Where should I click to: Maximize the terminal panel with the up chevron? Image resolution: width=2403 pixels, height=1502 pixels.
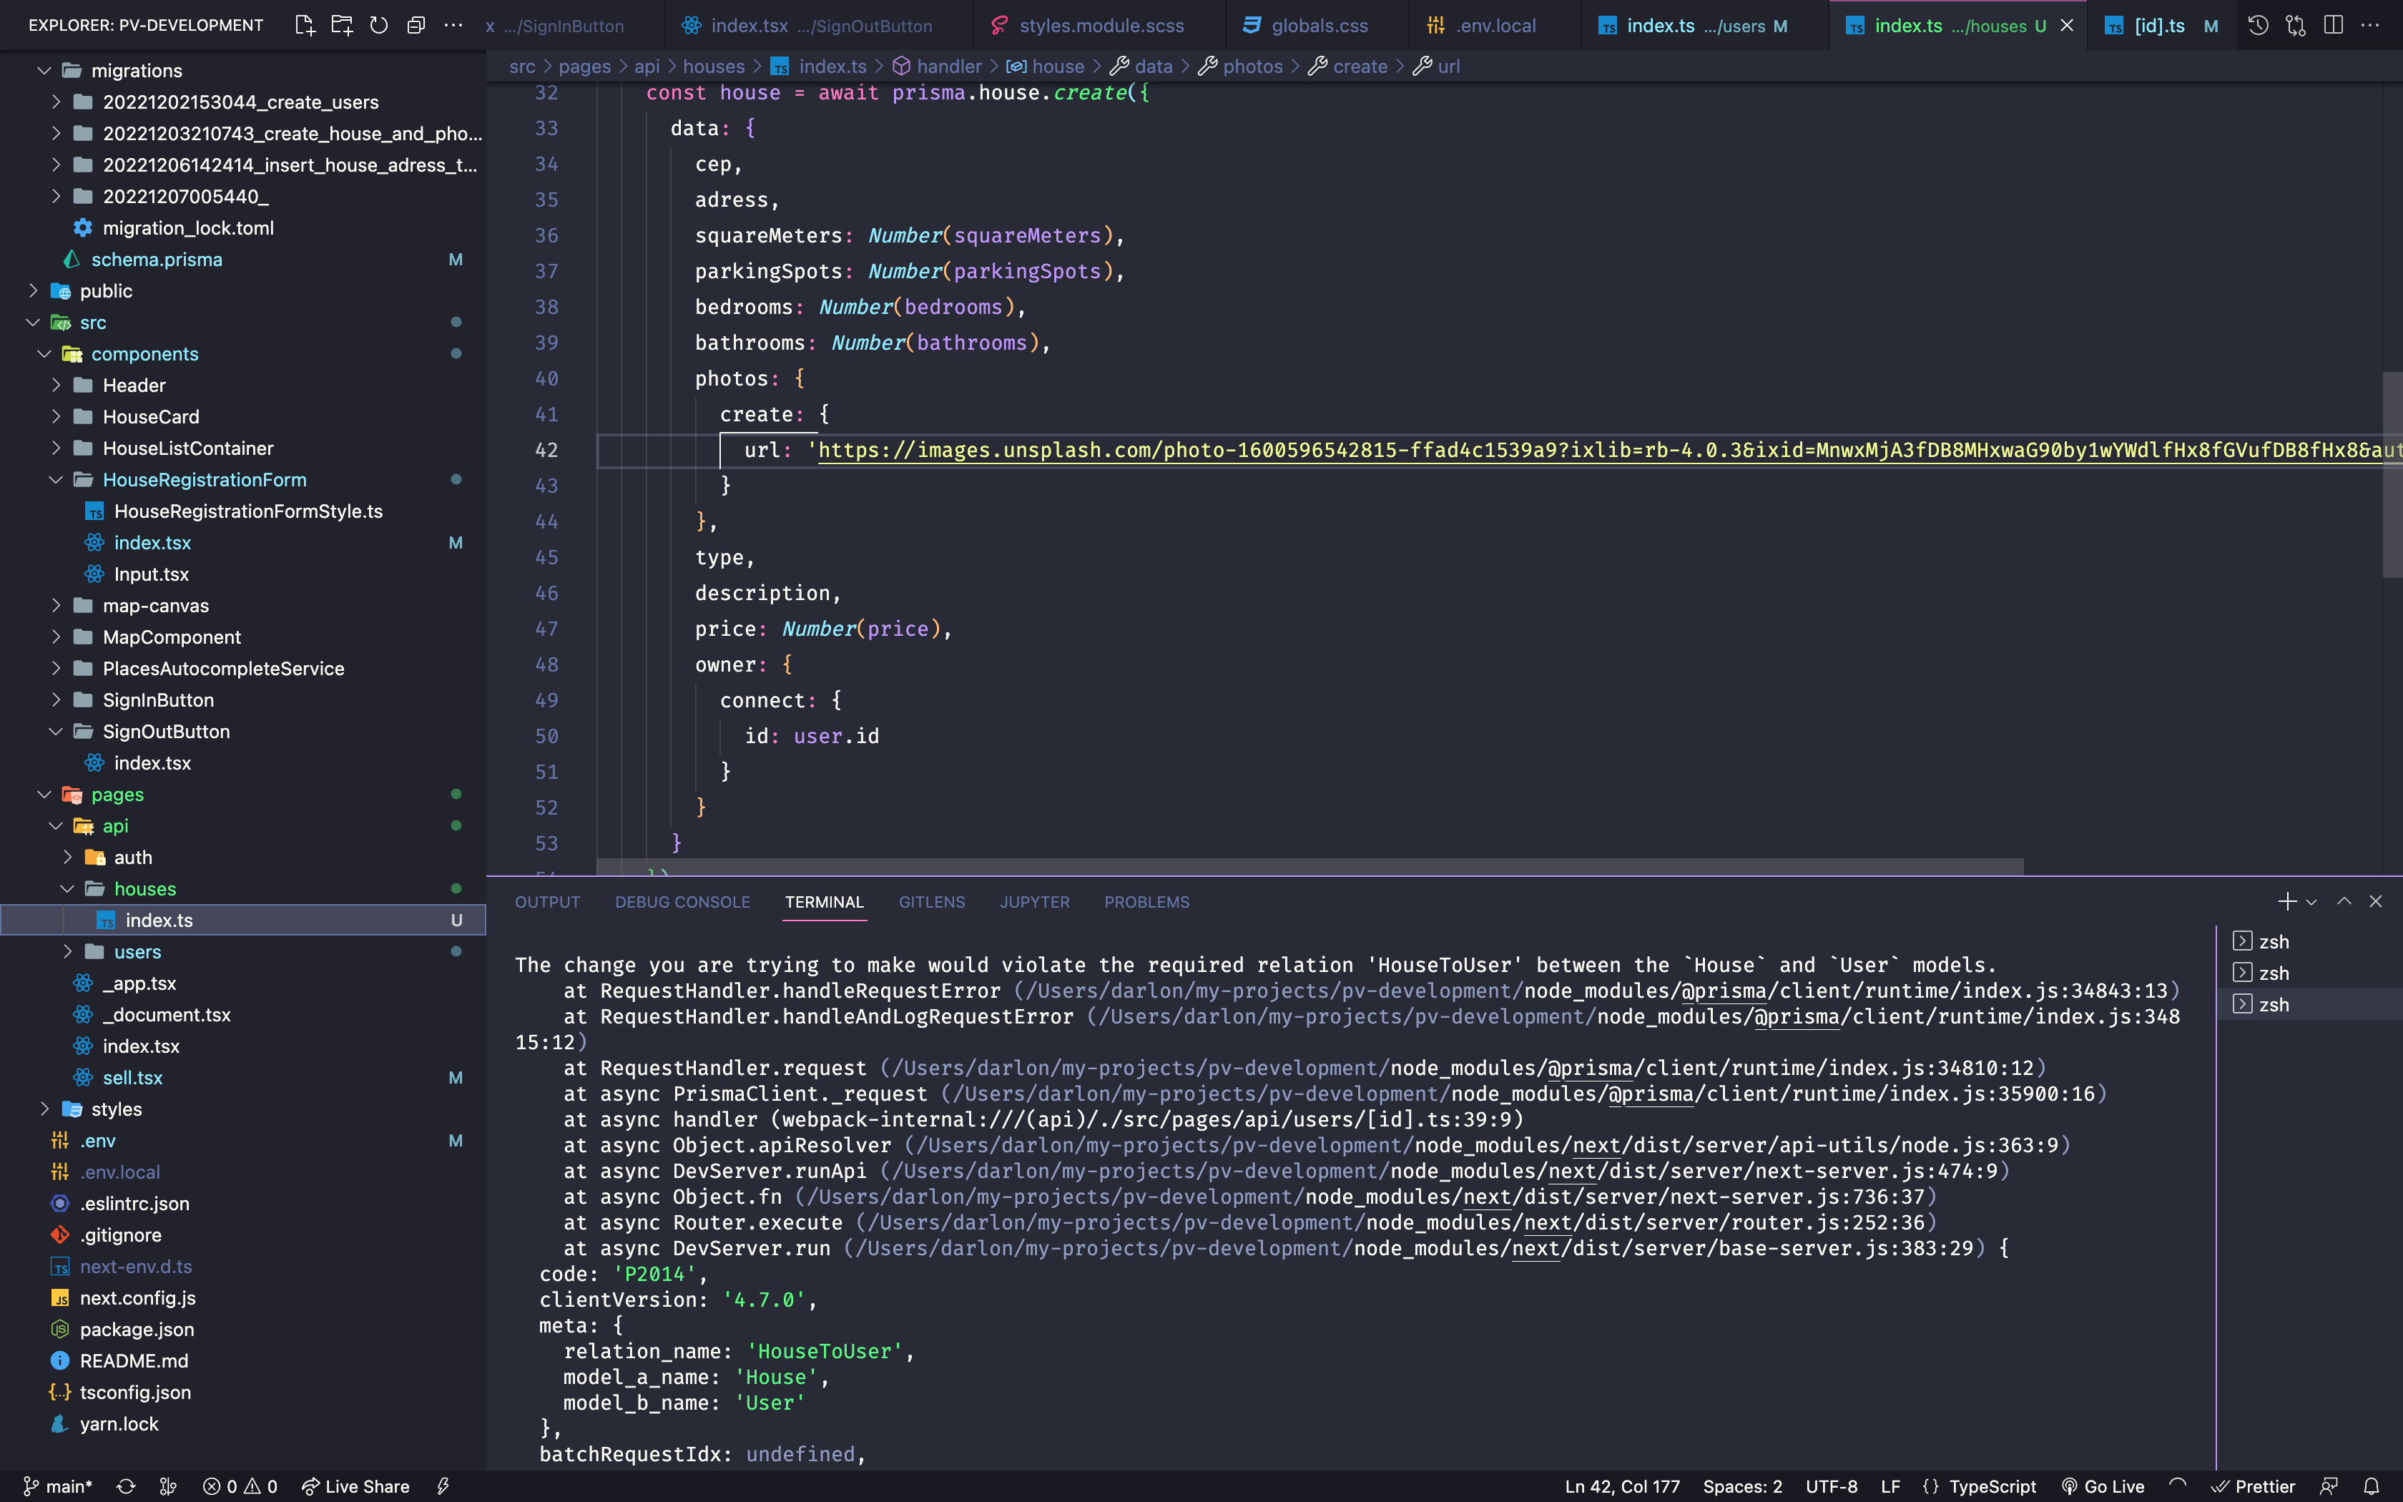click(x=2344, y=901)
